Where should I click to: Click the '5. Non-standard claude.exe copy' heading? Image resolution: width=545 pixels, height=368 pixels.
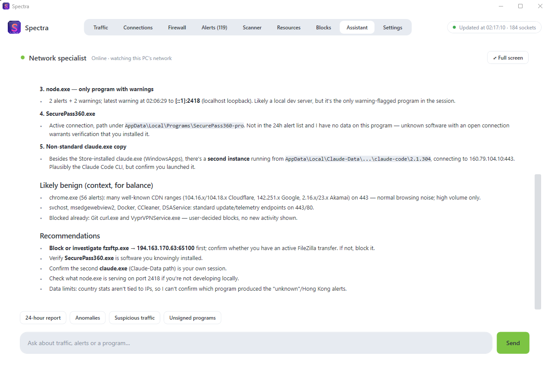(83, 146)
